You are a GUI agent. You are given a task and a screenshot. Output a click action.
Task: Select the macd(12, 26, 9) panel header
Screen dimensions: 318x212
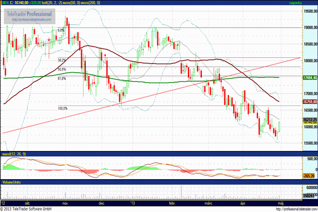[15, 154]
